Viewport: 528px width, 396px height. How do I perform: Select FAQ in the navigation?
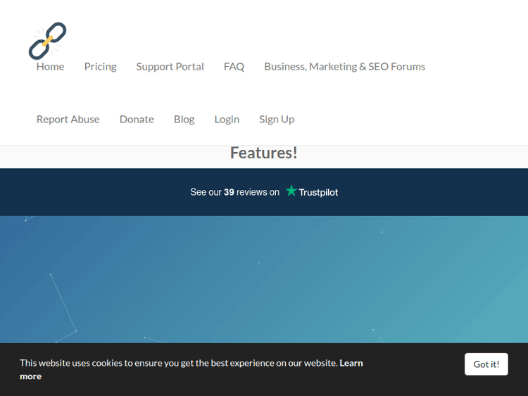[x=234, y=66]
